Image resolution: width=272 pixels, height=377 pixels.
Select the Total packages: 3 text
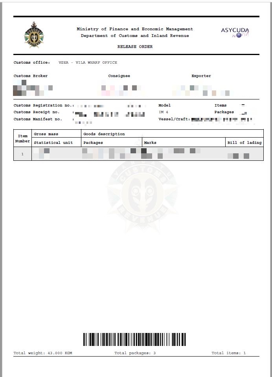click(x=135, y=353)
